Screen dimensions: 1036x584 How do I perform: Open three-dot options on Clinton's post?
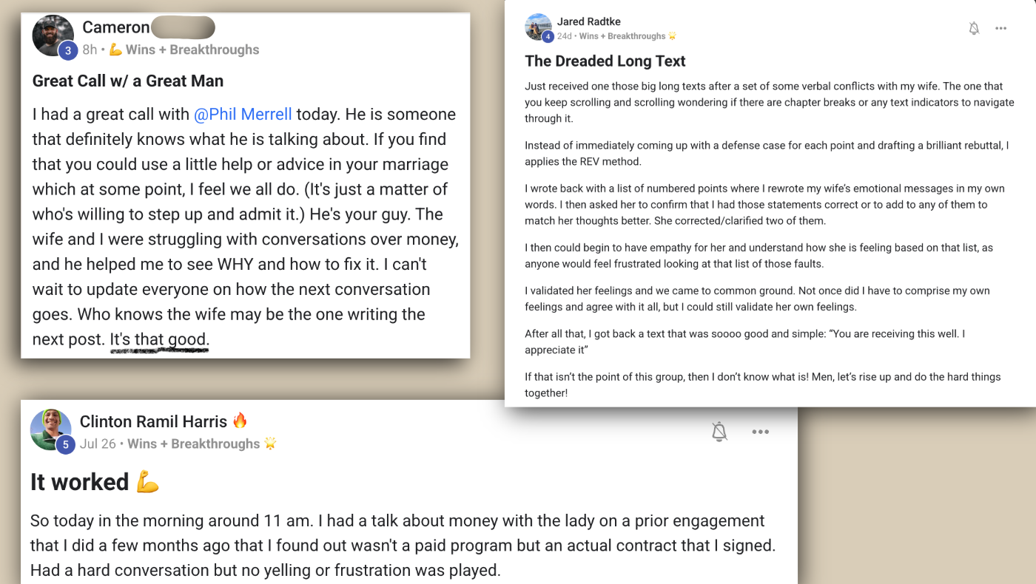coord(761,432)
